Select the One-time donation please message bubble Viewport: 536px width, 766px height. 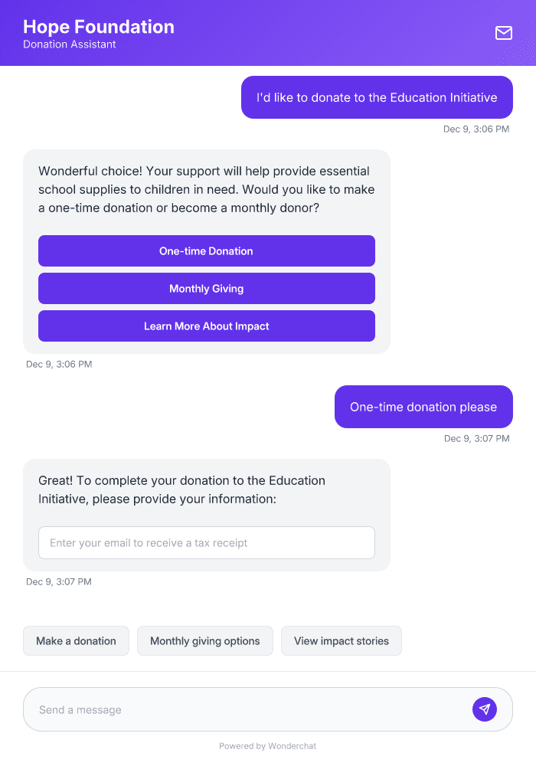click(x=423, y=407)
